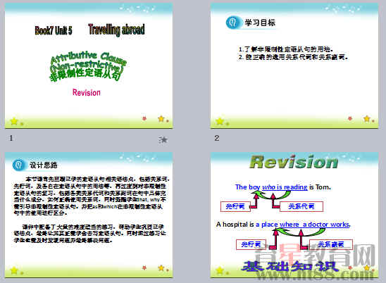The width and height of the screenshot is (386, 283).
Task: Click the pink Revision text on slide 1
Action: (x=87, y=92)
